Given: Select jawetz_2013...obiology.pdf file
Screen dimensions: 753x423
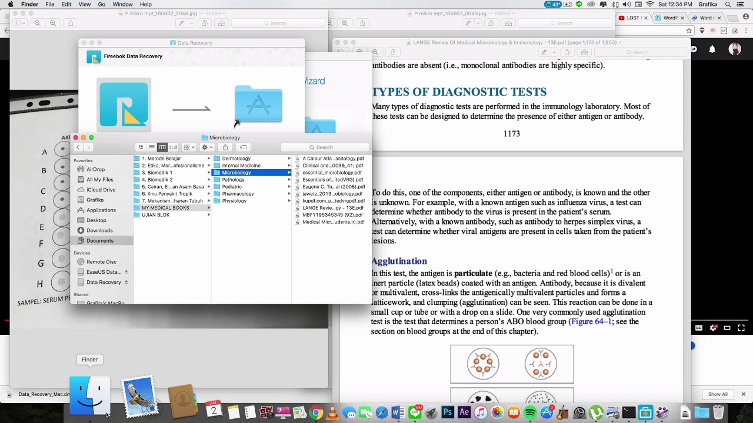Looking at the screenshot, I should pyautogui.click(x=331, y=194).
